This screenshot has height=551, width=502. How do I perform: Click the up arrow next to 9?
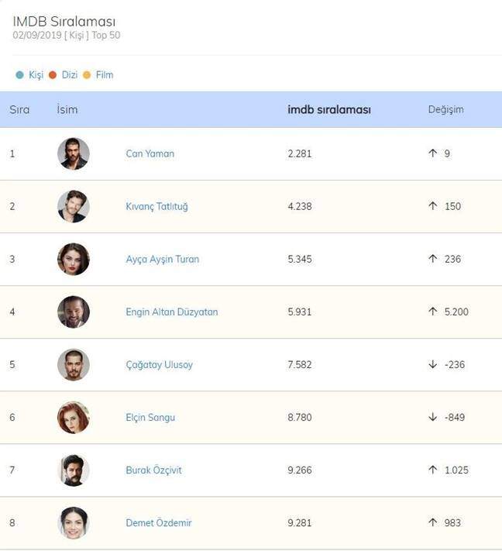tap(433, 153)
